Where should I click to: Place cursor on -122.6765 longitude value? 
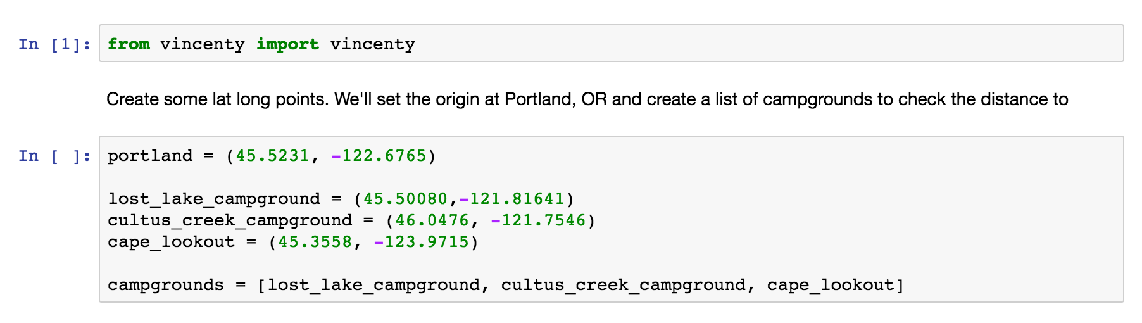[379, 156]
